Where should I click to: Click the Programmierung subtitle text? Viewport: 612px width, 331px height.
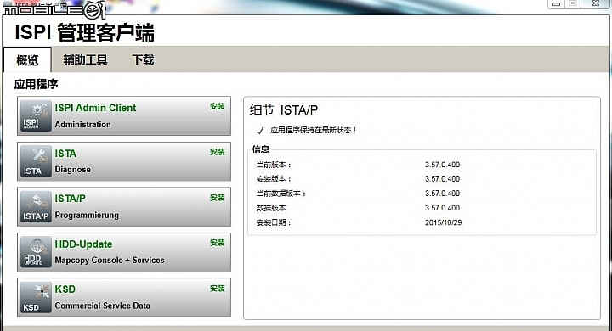click(x=87, y=216)
